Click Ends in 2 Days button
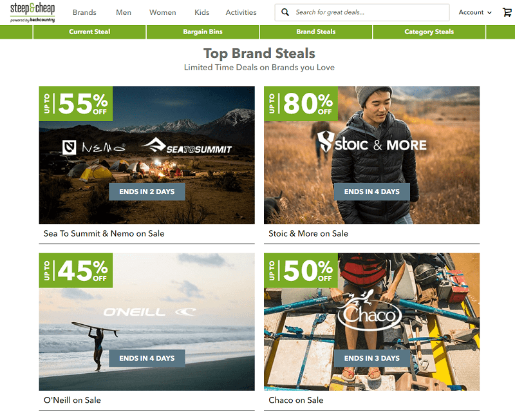 [147, 192]
